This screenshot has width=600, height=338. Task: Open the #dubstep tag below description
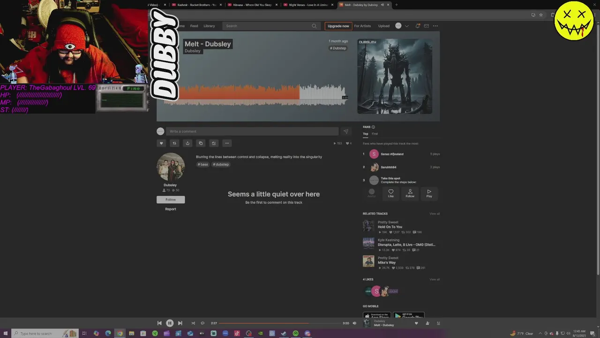pos(221,164)
